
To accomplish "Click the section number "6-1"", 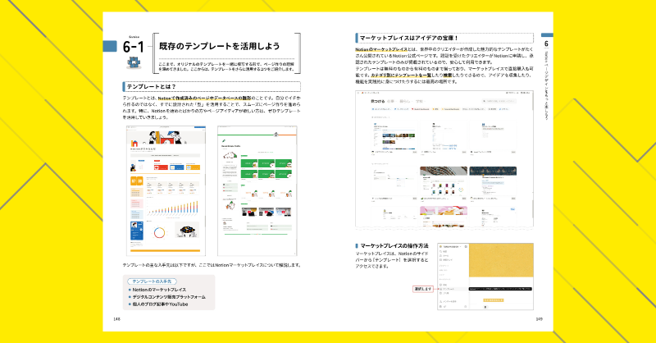I will pos(133,47).
